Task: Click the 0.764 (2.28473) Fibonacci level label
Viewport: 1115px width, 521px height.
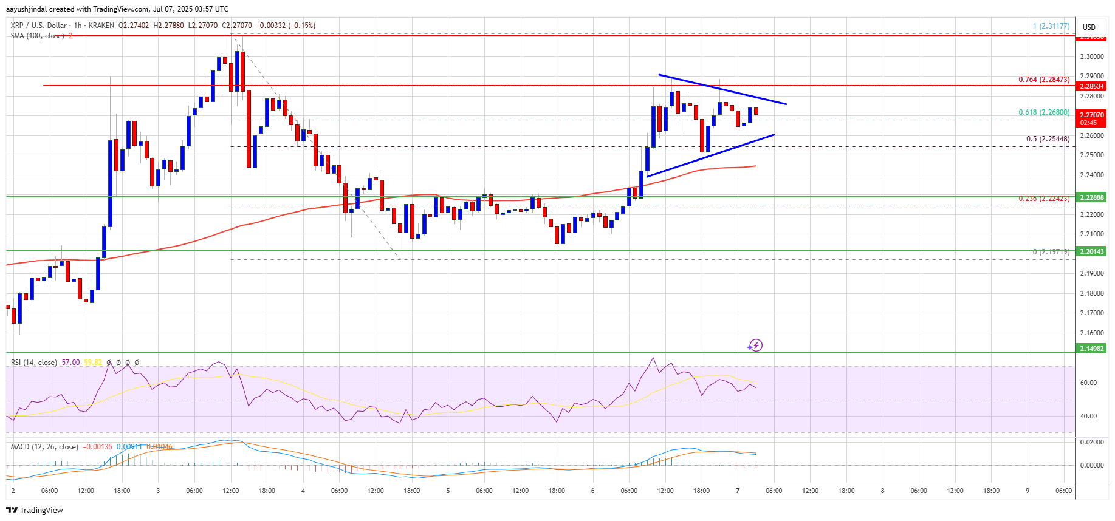Action: pyautogui.click(x=1044, y=80)
